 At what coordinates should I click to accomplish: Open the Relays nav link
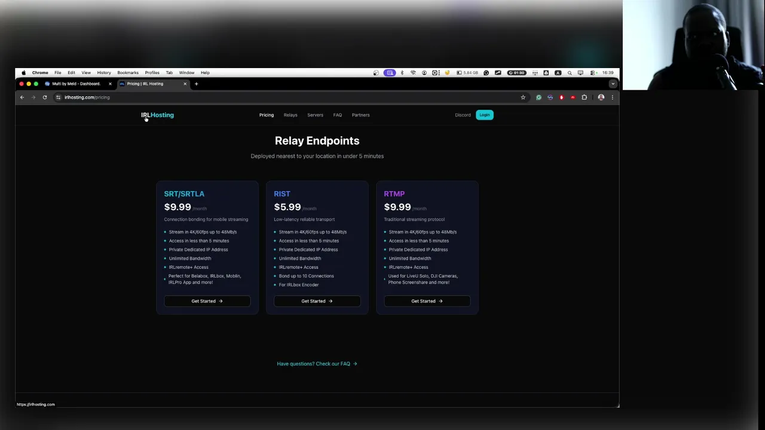pyautogui.click(x=290, y=115)
